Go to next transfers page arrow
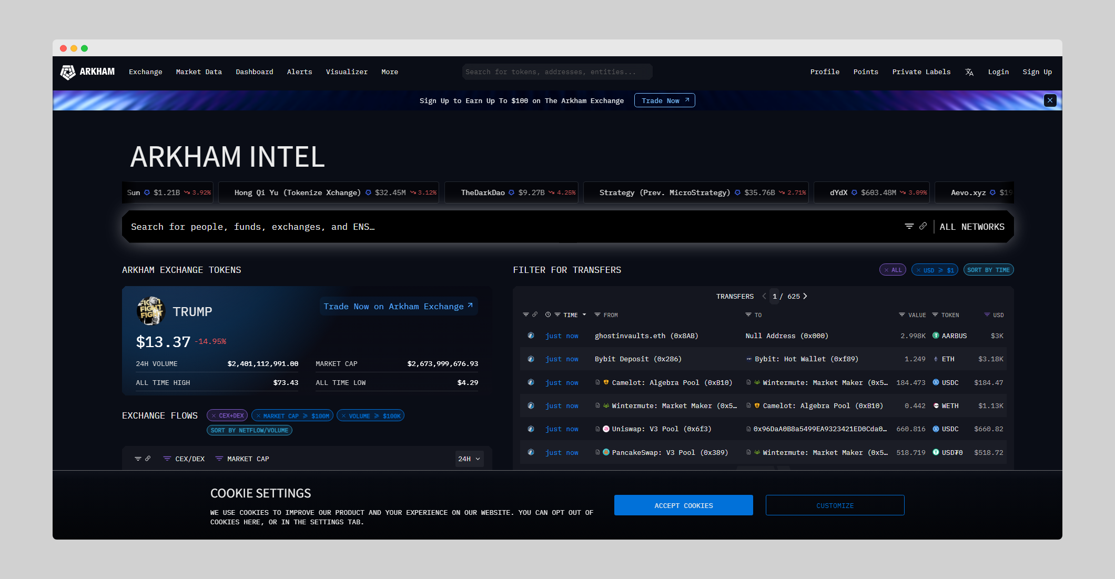Screen dimensions: 1115x579 805,296
